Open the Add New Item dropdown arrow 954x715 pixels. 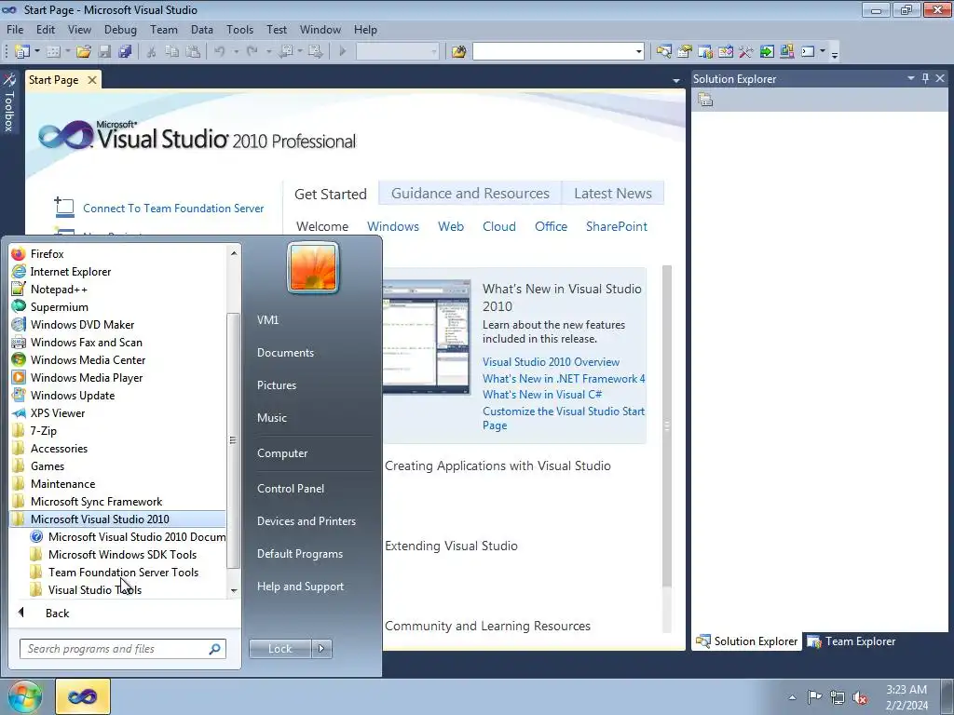coord(67,52)
